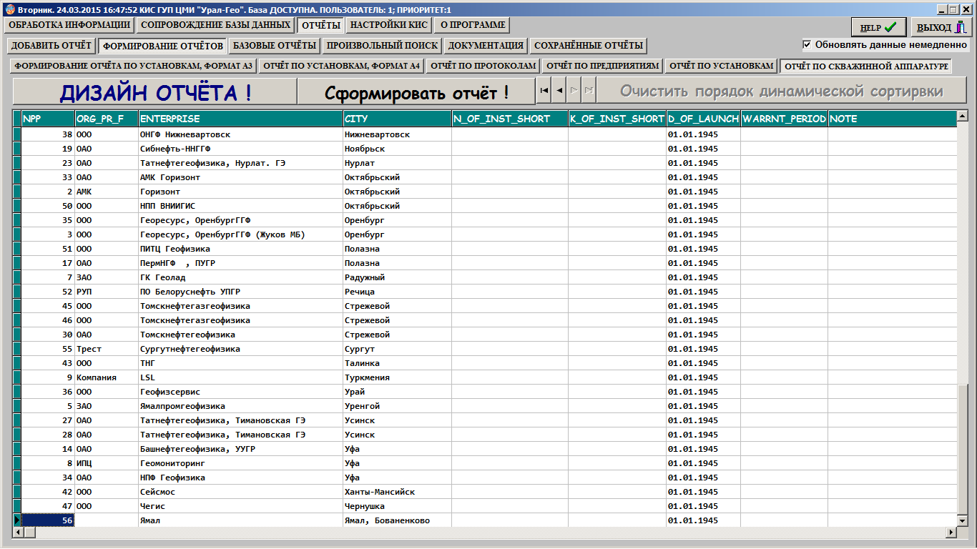977x549 pixels.
Task: Select the ОТЧЁТЫ tab
Action: coord(320,26)
